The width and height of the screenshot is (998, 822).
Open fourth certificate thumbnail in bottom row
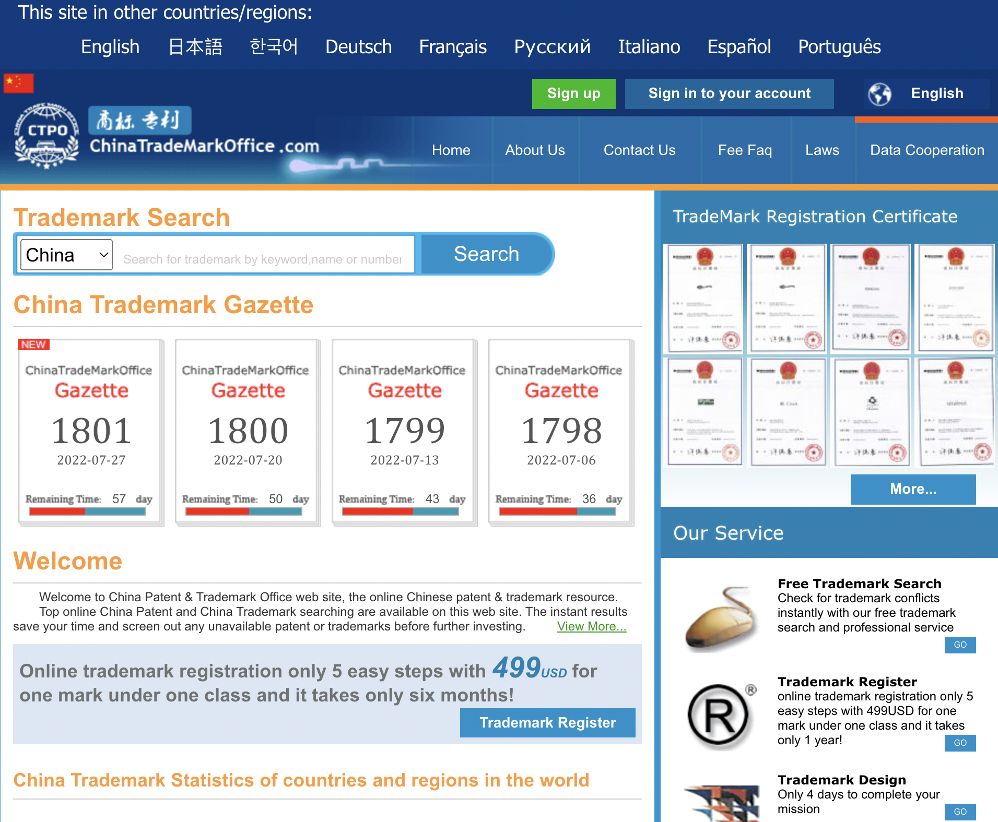[x=954, y=412]
